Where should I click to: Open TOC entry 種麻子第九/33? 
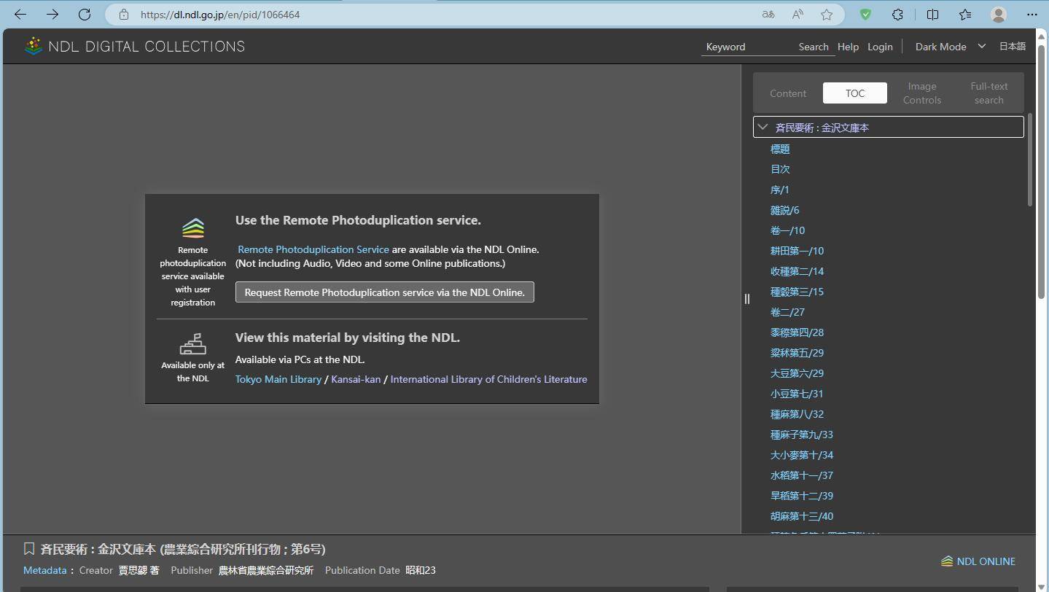pos(802,435)
